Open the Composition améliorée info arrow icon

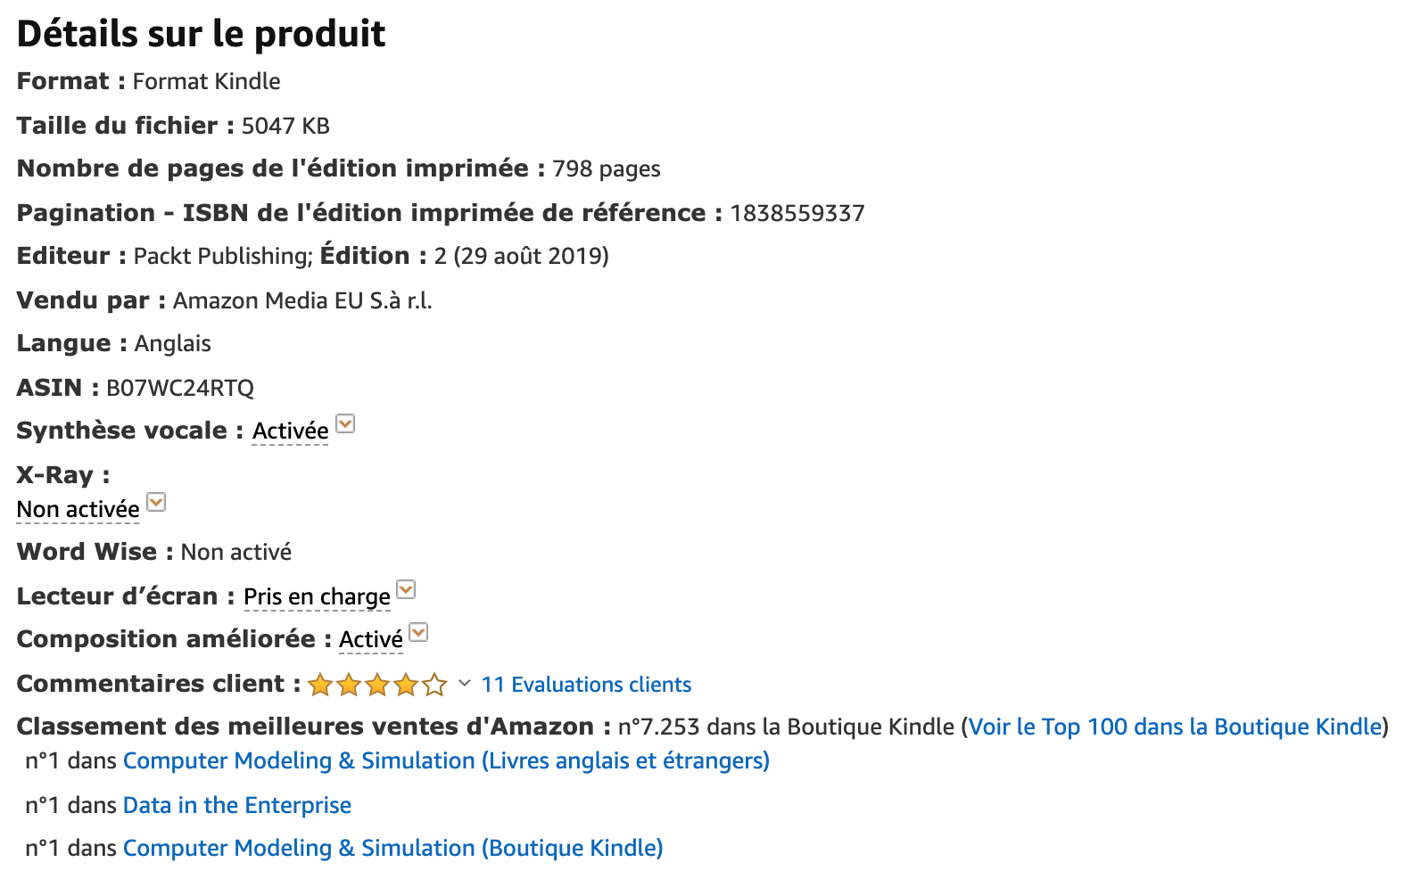[x=418, y=632]
